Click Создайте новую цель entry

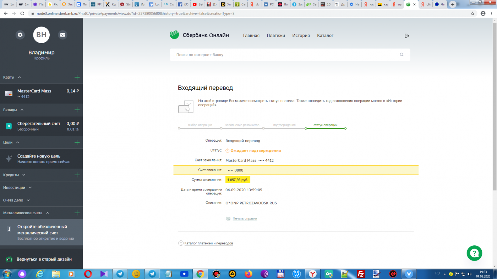pyautogui.click(x=41, y=159)
